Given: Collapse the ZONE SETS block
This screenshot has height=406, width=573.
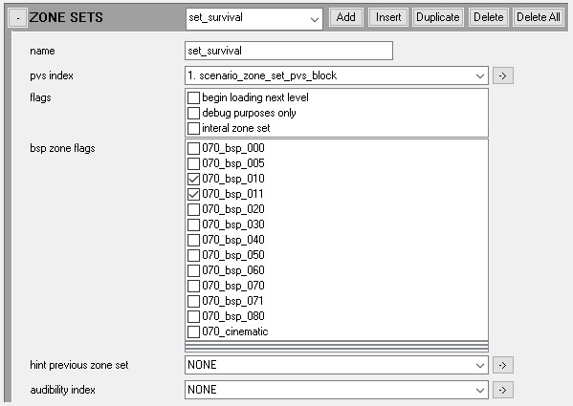Looking at the screenshot, I should click(x=17, y=17).
